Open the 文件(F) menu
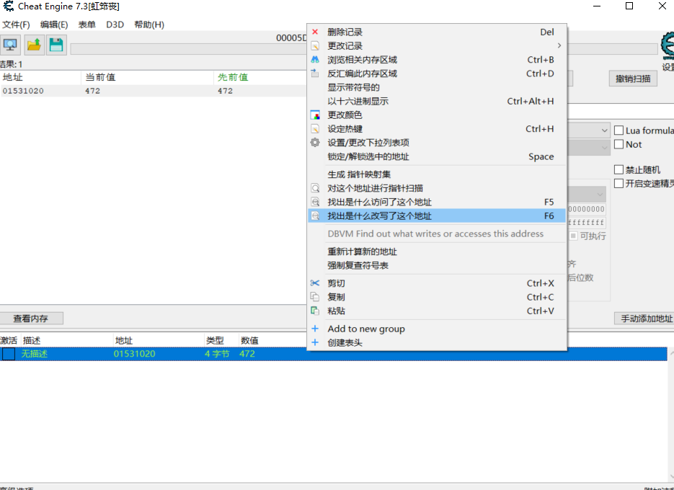 [16, 24]
